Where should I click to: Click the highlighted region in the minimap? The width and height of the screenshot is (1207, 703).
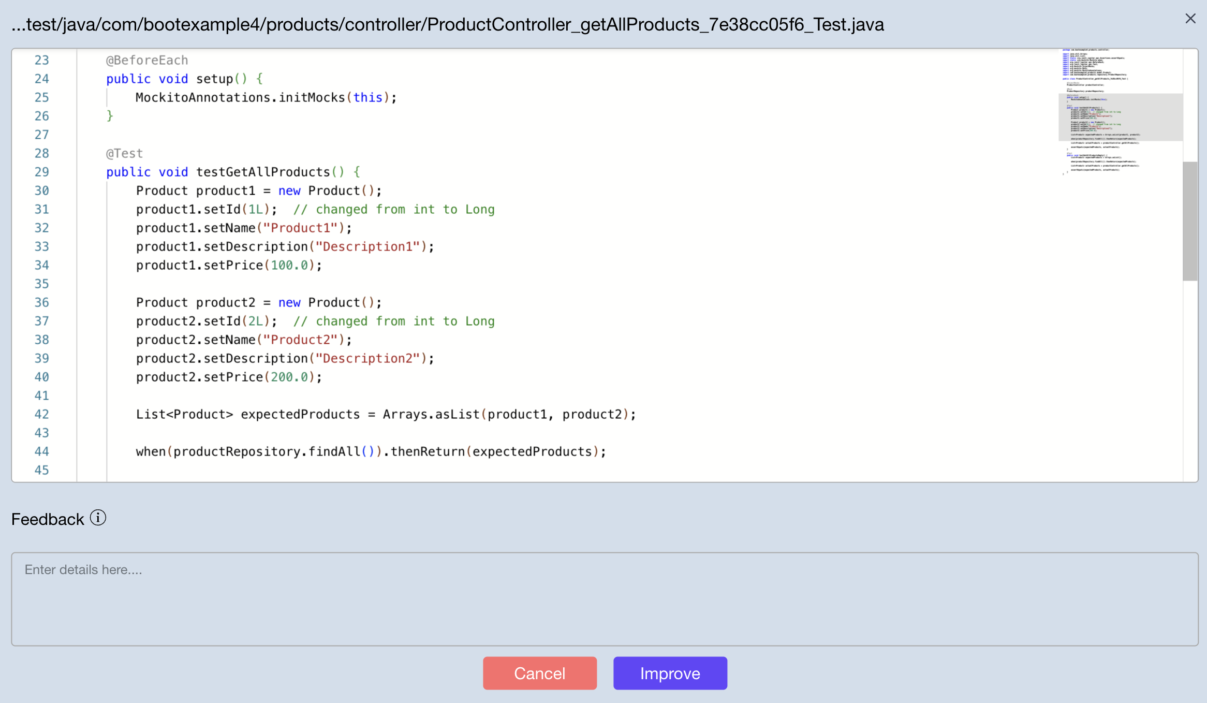1121,118
